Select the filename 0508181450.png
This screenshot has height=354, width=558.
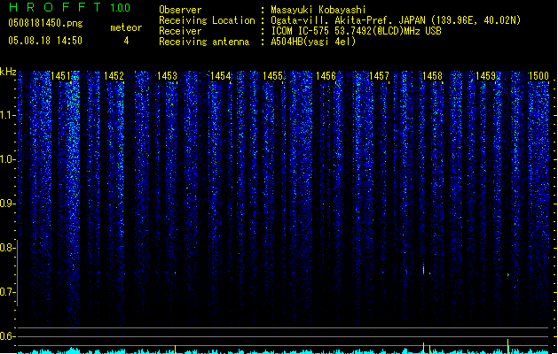pyautogui.click(x=45, y=23)
